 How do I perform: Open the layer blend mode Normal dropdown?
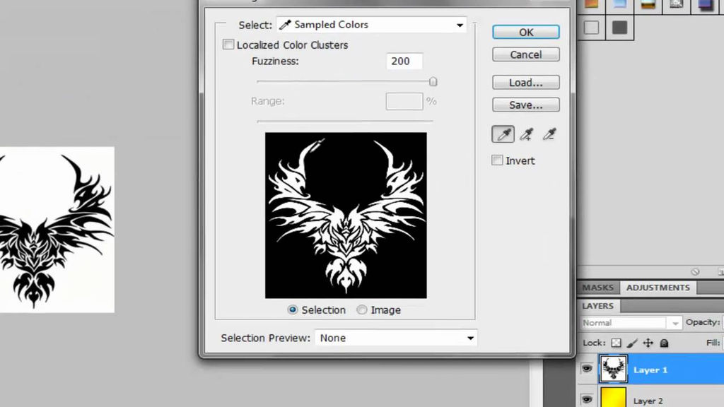[631, 322]
